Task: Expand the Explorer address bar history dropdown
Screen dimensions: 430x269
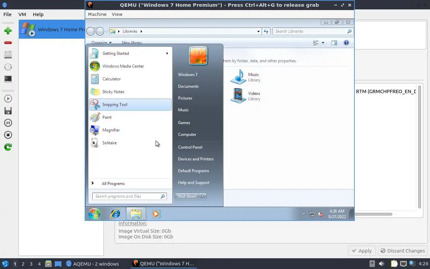Action: tap(258, 31)
